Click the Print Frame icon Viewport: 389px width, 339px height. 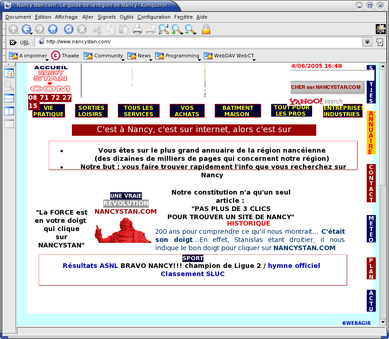pos(151,29)
